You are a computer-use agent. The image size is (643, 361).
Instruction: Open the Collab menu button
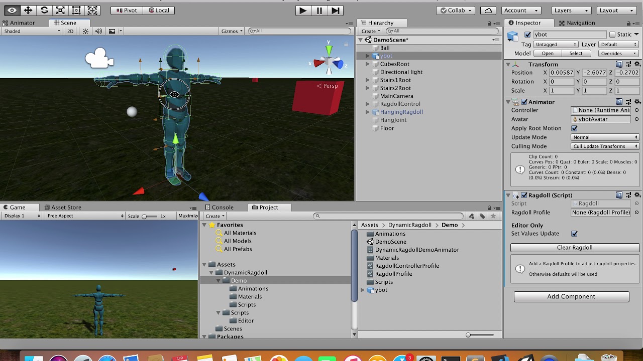point(456,10)
